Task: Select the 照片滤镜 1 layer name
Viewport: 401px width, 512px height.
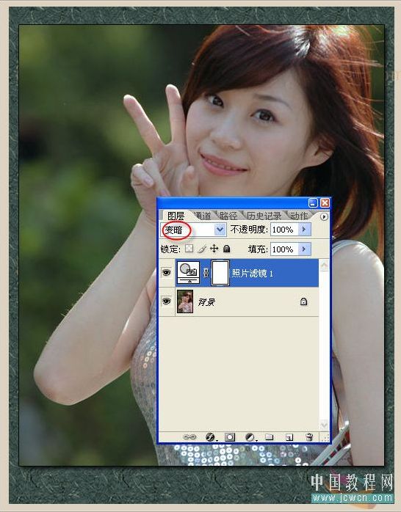Action: tap(253, 274)
